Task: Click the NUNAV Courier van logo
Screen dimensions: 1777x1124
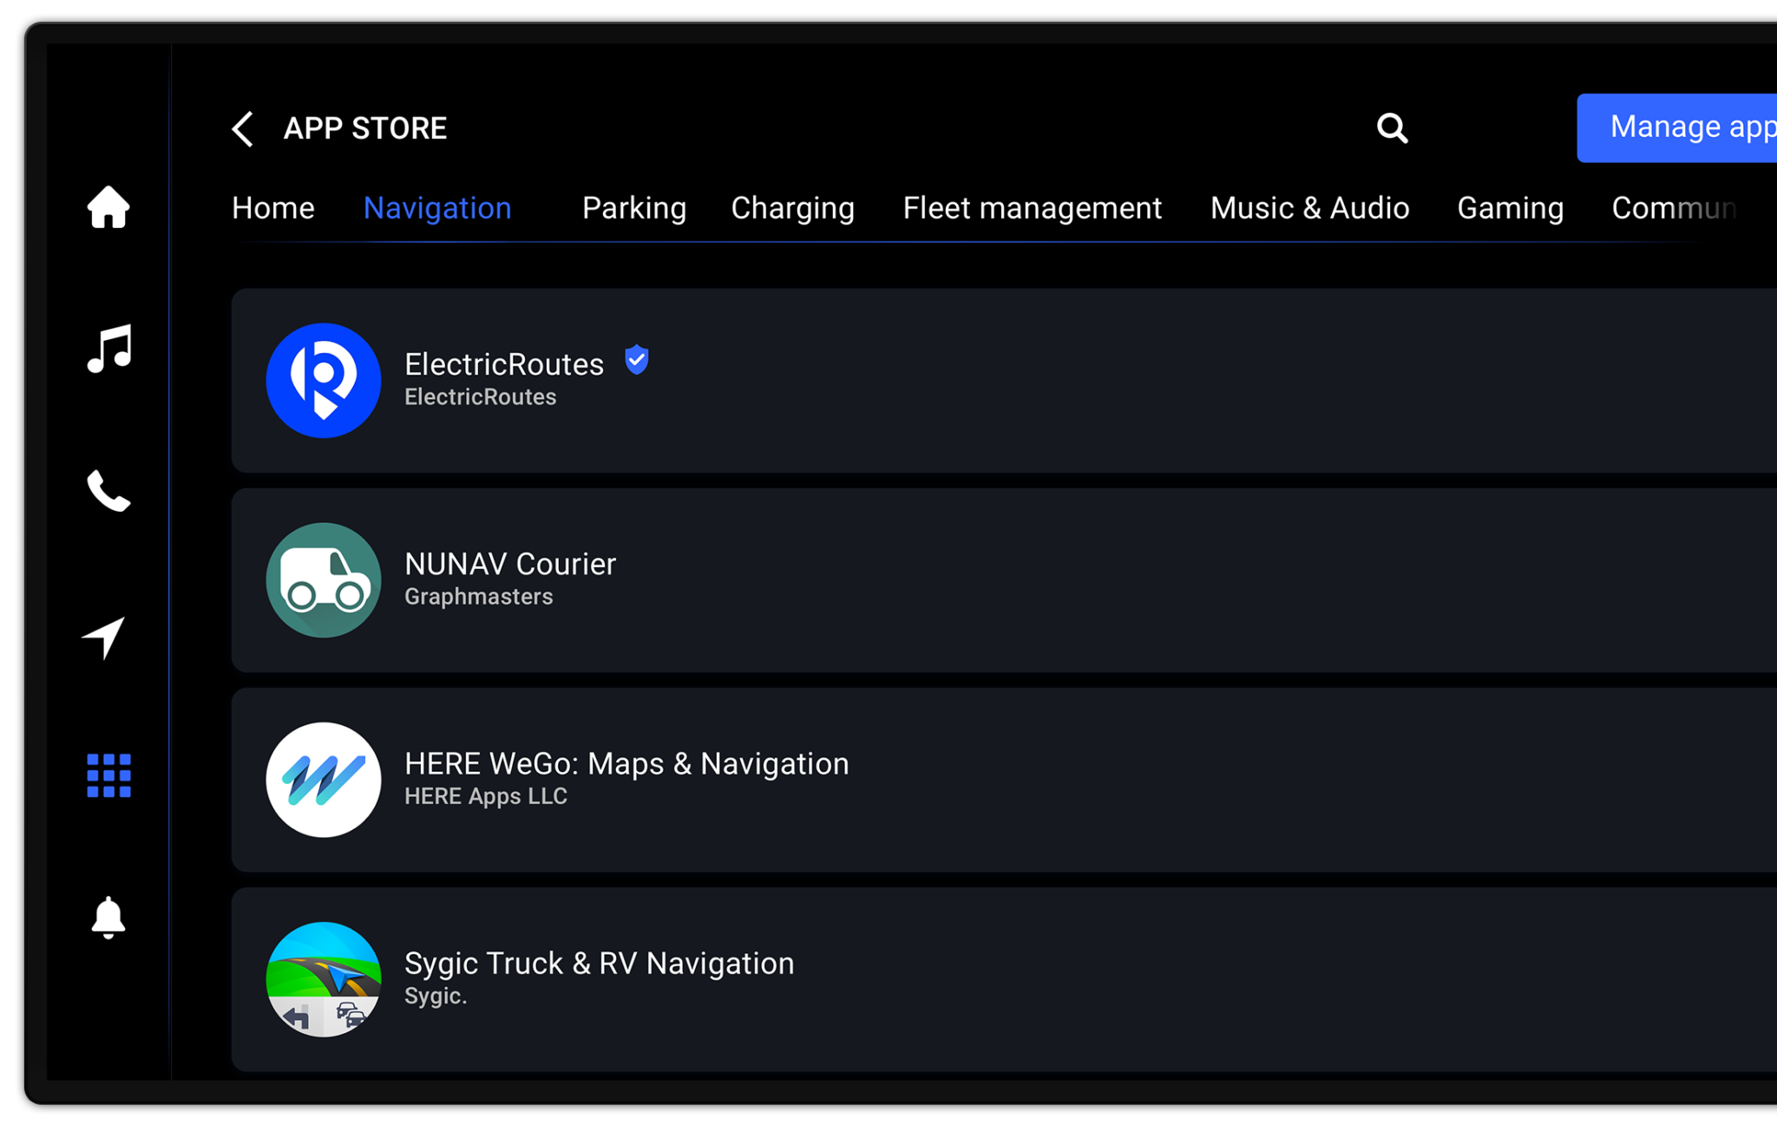Action: [324, 580]
